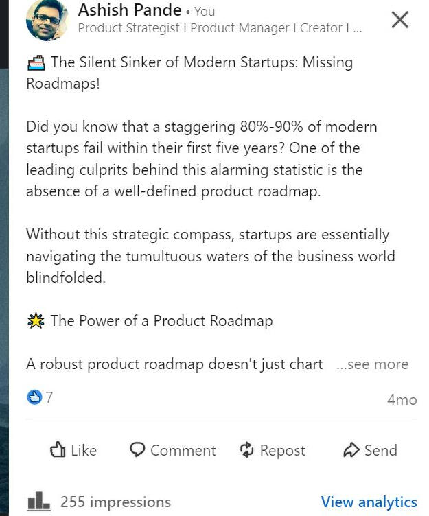The image size is (429, 516).
Task: Click the sparkle emoji before Power heading
Action: [36, 321]
